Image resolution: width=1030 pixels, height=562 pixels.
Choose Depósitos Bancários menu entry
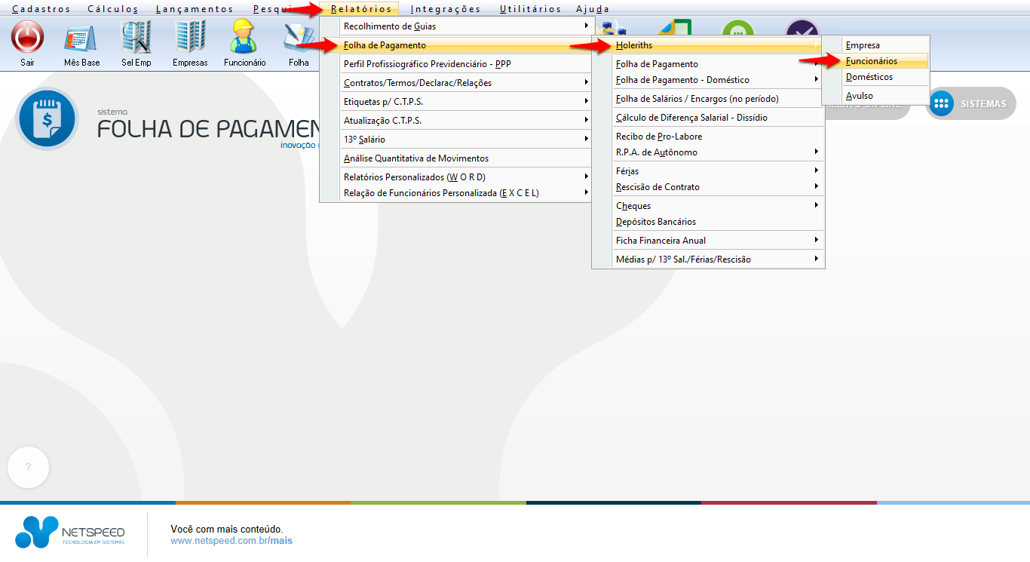[656, 222]
